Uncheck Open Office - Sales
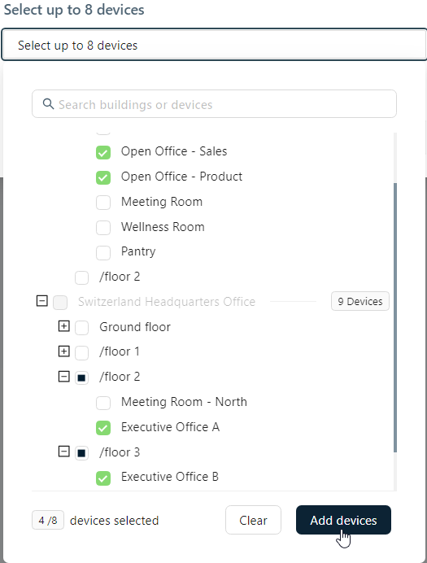The width and height of the screenshot is (427, 563). coord(103,152)
